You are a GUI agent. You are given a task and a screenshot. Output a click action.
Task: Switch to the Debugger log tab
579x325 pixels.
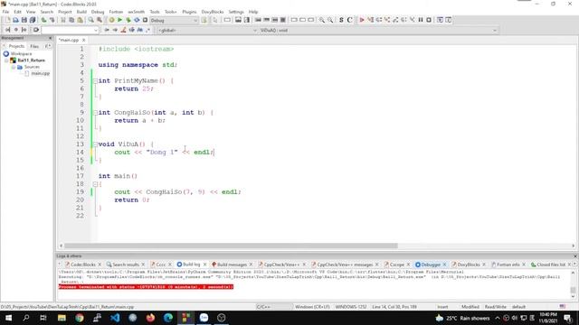coord(431,265)
